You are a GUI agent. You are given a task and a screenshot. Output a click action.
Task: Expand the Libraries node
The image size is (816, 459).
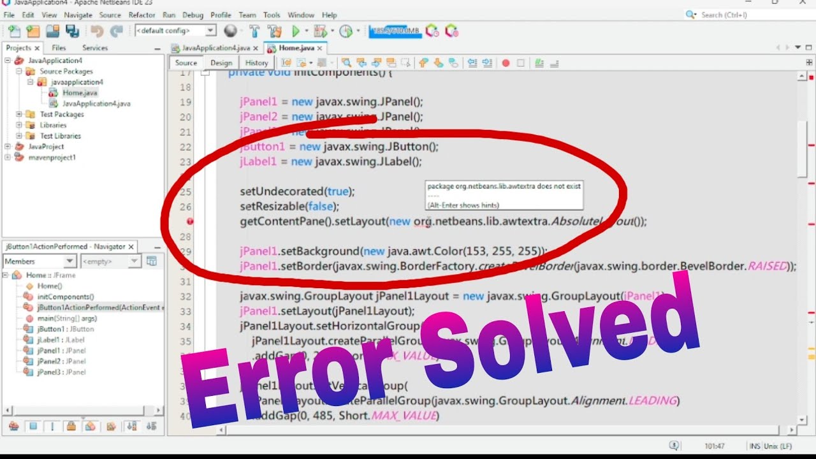[18, 125]
